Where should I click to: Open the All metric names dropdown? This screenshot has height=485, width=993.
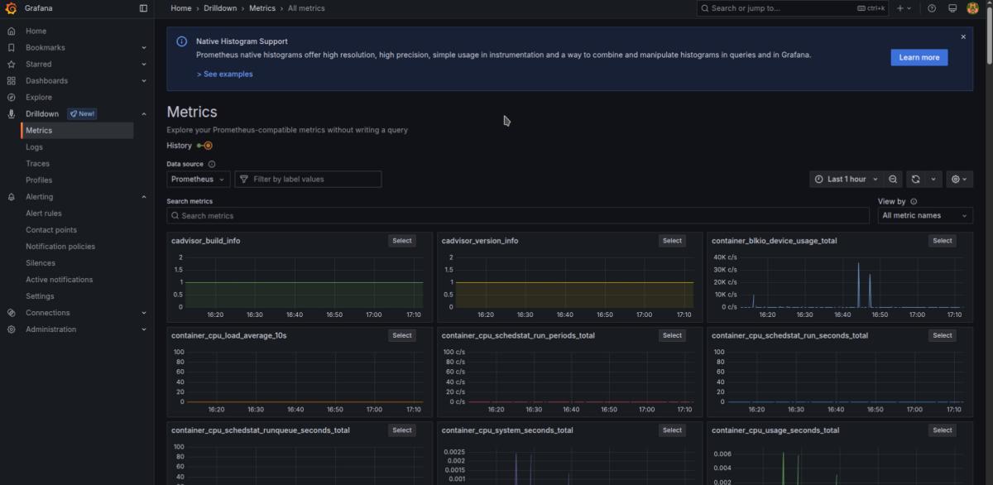click(x=925, y=215)
